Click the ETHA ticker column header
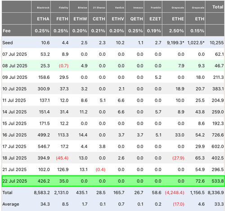The image size is (225, 211). click(43, 19)
